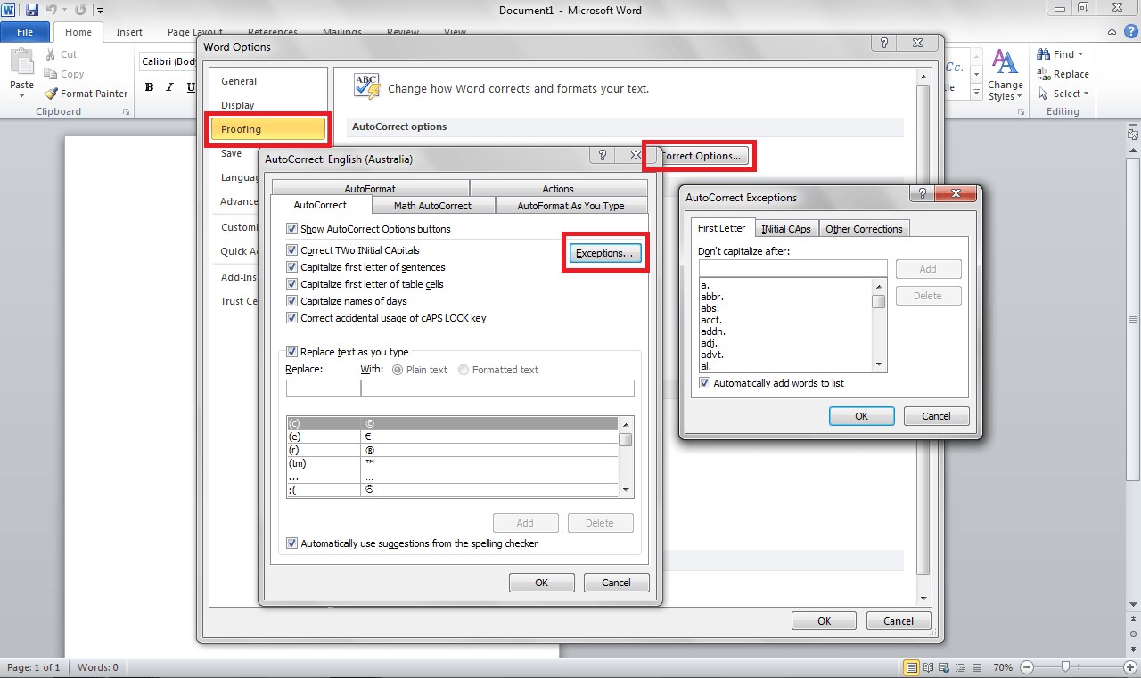
Task: Click the zoom slider handle
Action: click(1065, 667)
